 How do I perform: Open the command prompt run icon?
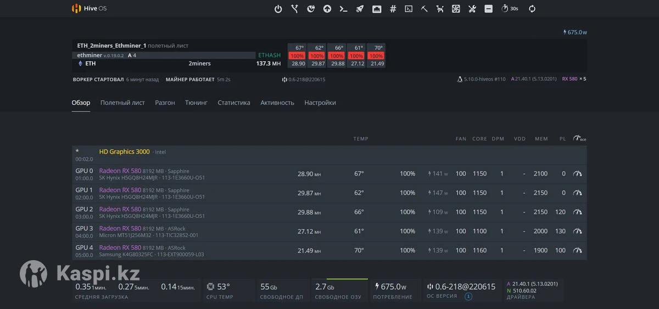[x=344, y=9]
